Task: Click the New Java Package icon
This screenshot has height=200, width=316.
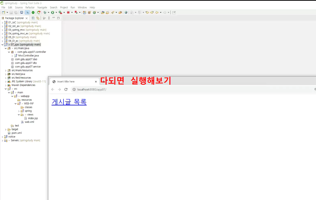Action: [89, 12]
